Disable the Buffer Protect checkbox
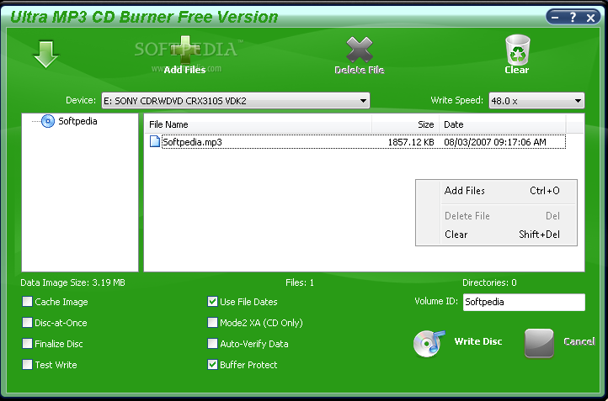Screen dimensions: 608x401 pos(212,364)
